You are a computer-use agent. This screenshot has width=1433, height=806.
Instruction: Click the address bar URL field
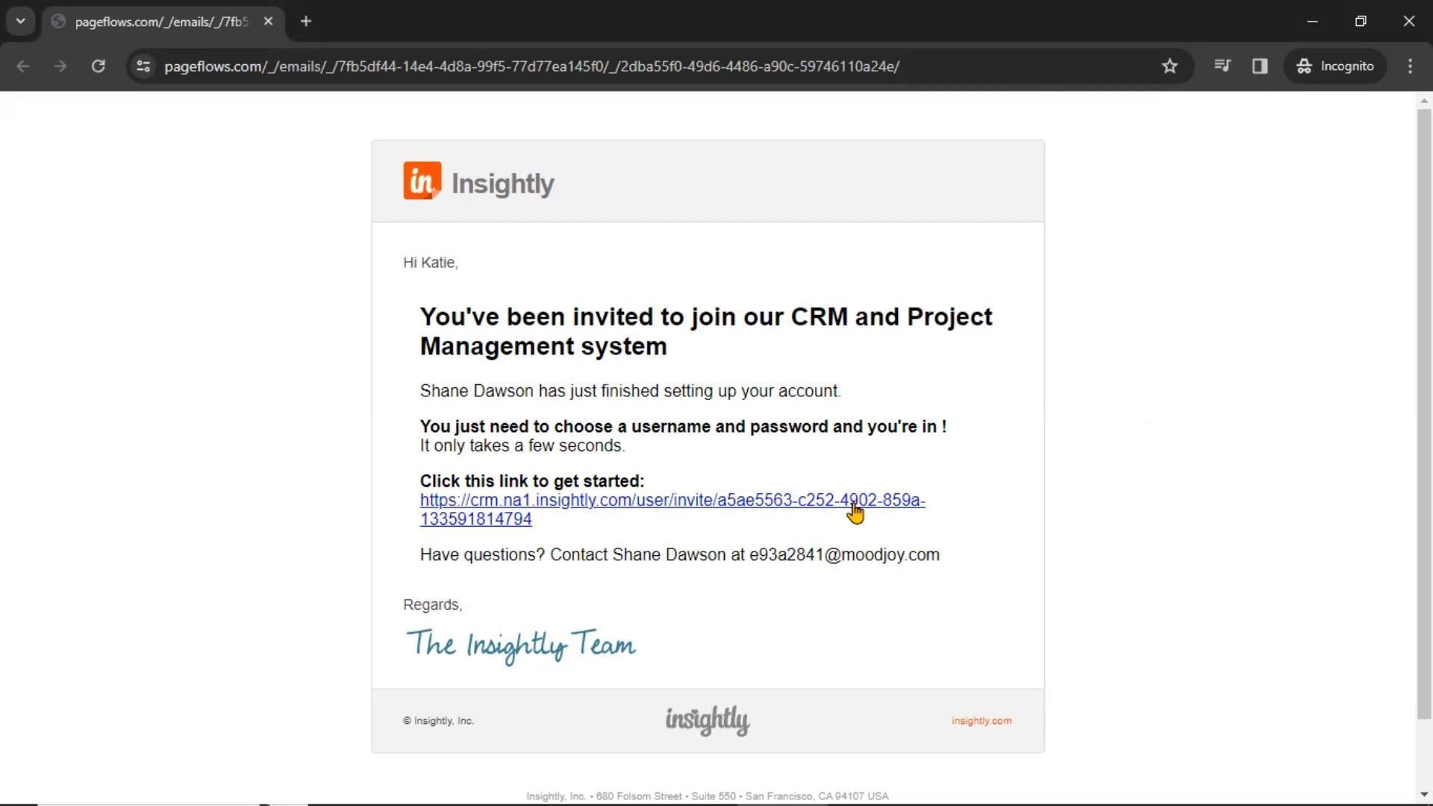(531, 66)
